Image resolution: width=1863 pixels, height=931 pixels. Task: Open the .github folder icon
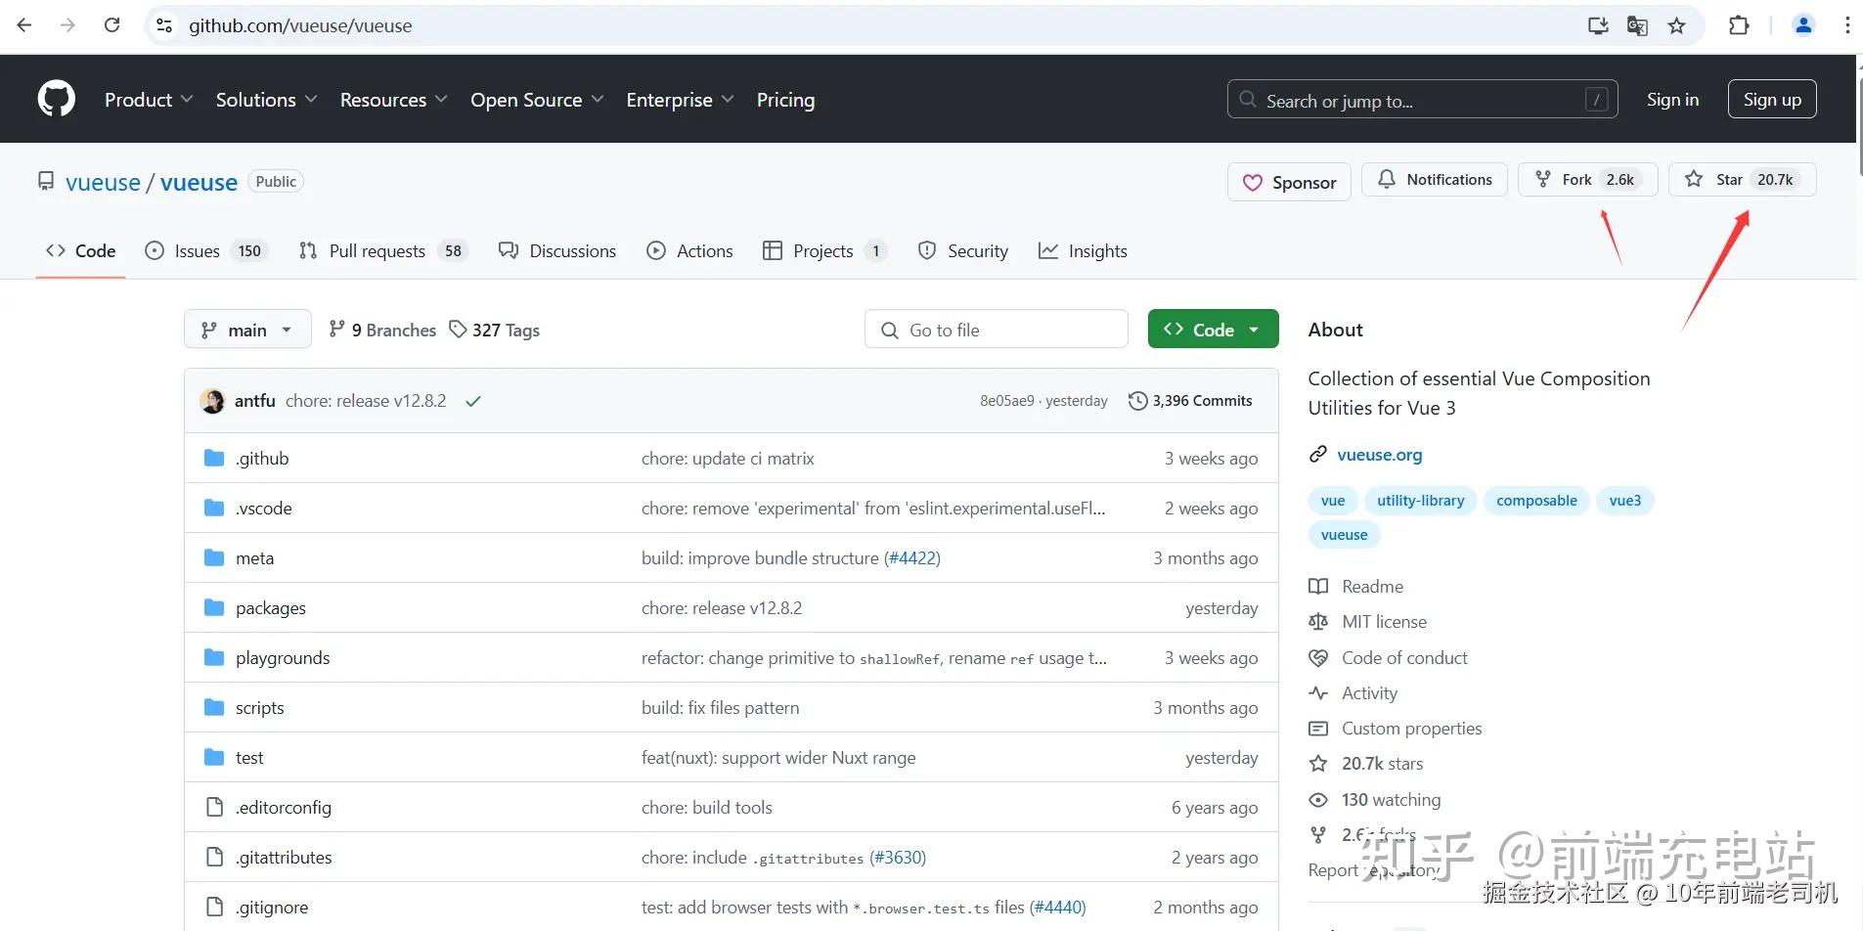(214, 458)
